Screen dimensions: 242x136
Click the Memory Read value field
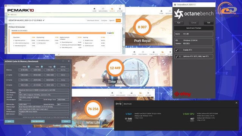click(x=24, y=70)
